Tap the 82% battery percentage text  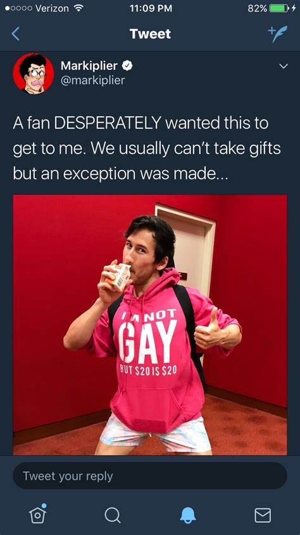click(257, 8)
